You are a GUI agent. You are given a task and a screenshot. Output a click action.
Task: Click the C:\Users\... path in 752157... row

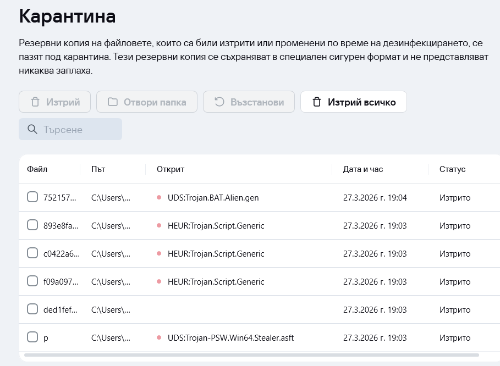click(111, 198)
